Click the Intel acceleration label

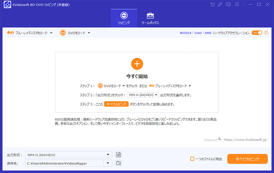pyautogui.click(x=198, y=33)
